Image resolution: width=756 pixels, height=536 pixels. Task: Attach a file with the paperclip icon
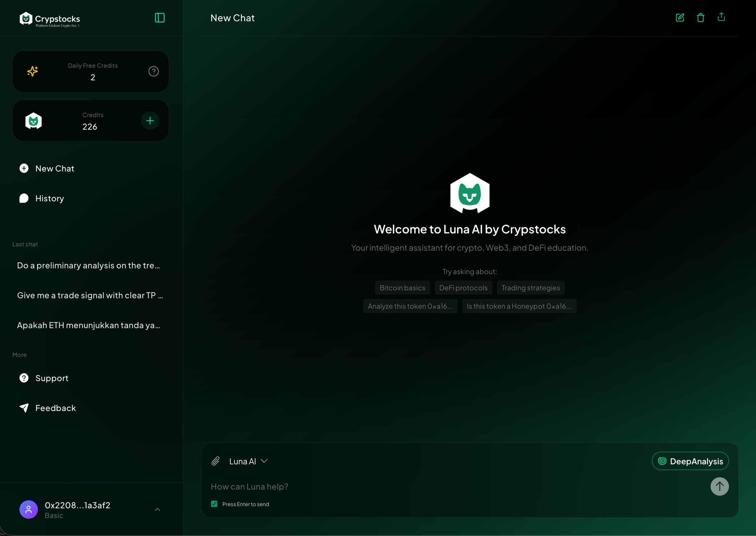[216, 461]
